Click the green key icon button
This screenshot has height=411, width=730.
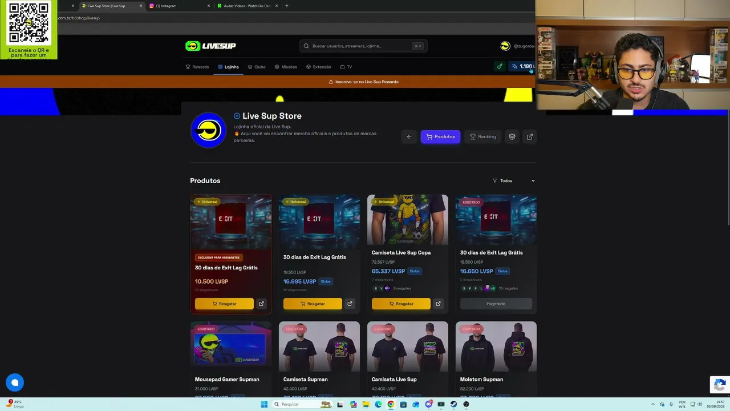pyautogui.click(x=500, y=66)
